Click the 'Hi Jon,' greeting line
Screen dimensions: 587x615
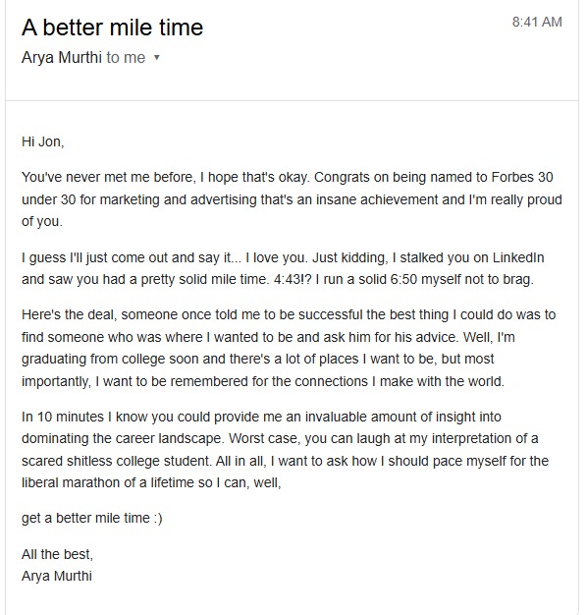43,141
